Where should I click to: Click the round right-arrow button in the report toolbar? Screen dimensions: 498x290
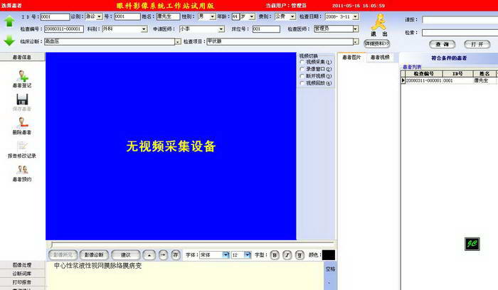(x=163, y=255)
